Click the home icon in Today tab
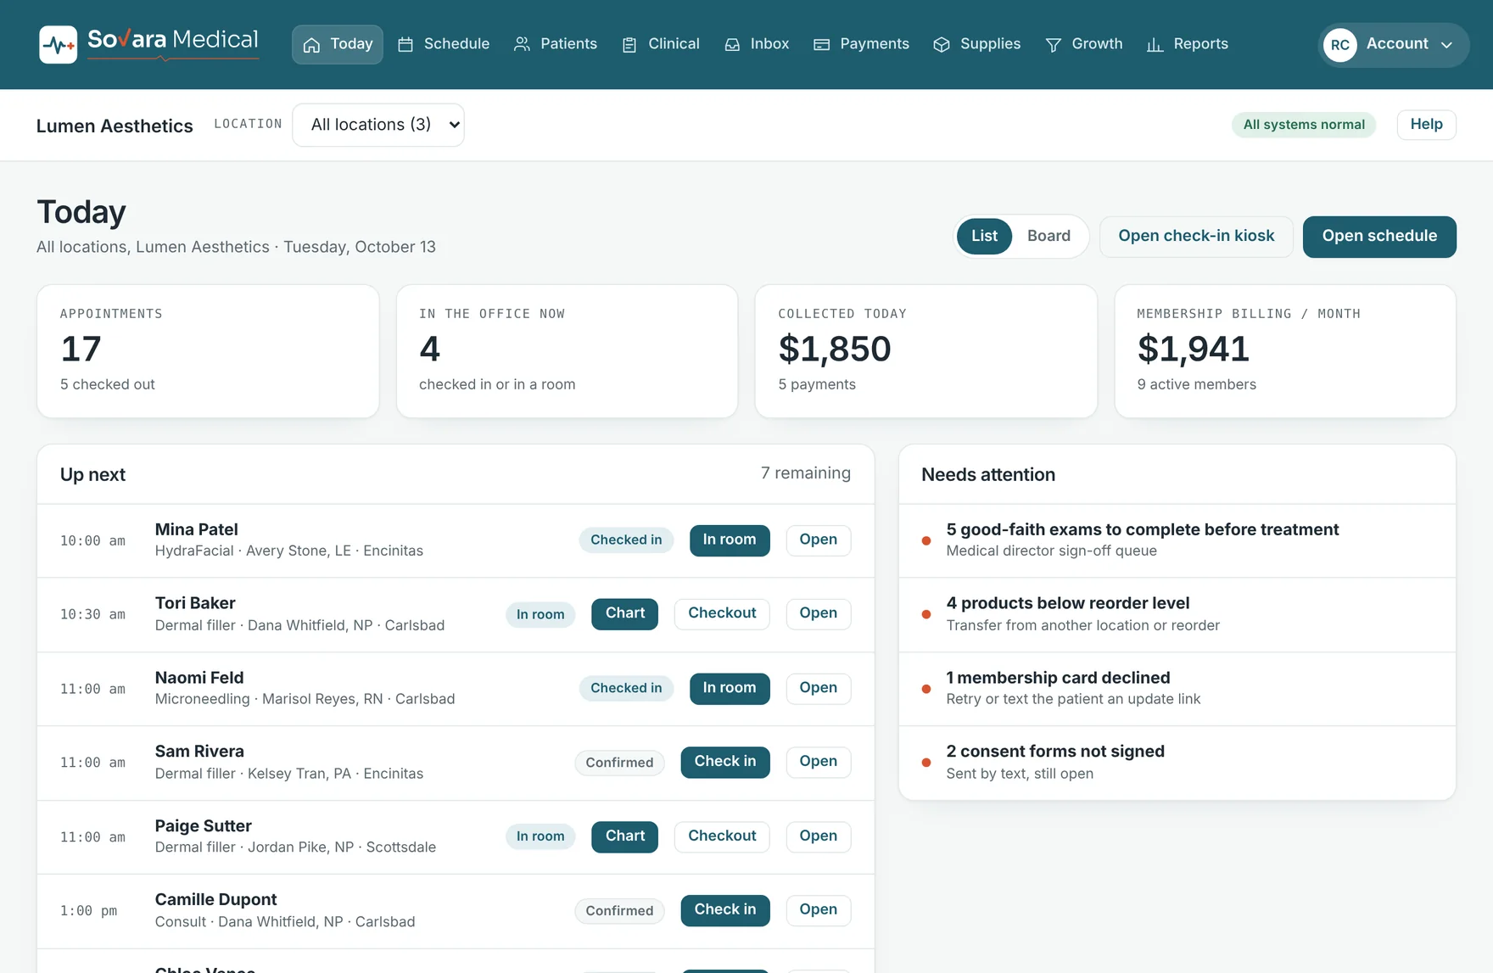The height and width of the screenshot is (973, 1493). [x=311, y=45]
